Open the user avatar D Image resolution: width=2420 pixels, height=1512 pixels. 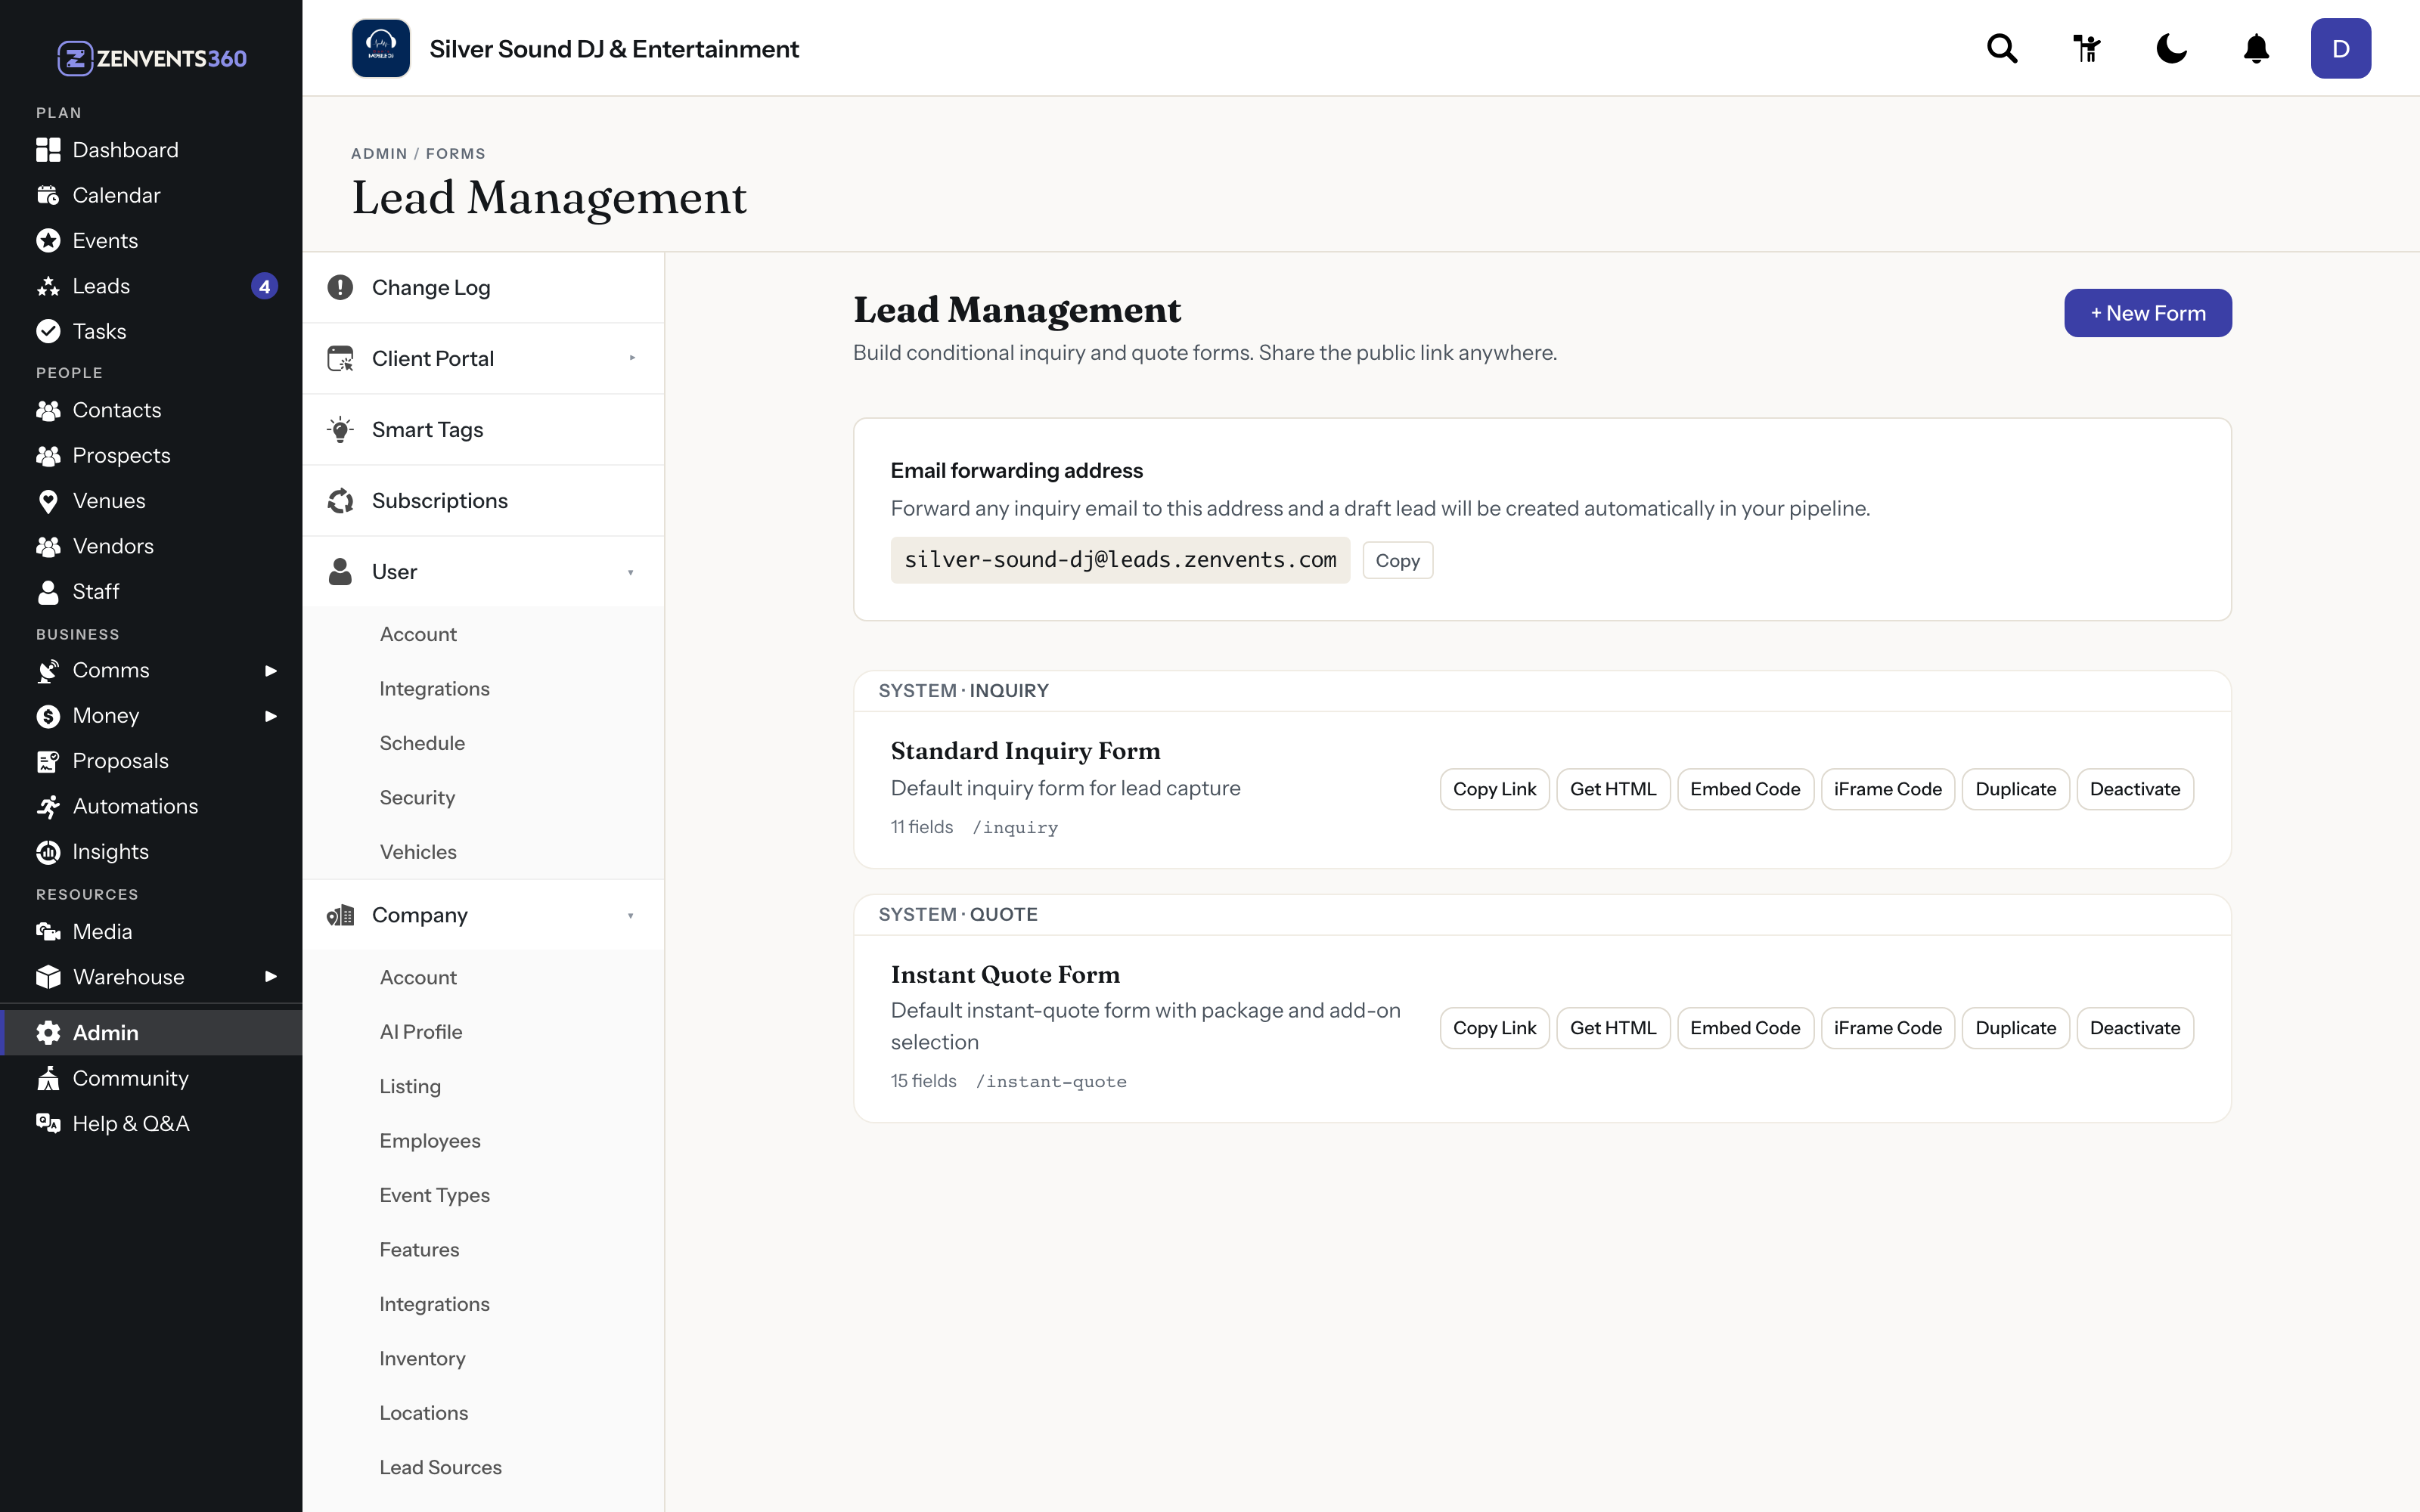(2340, 48)
